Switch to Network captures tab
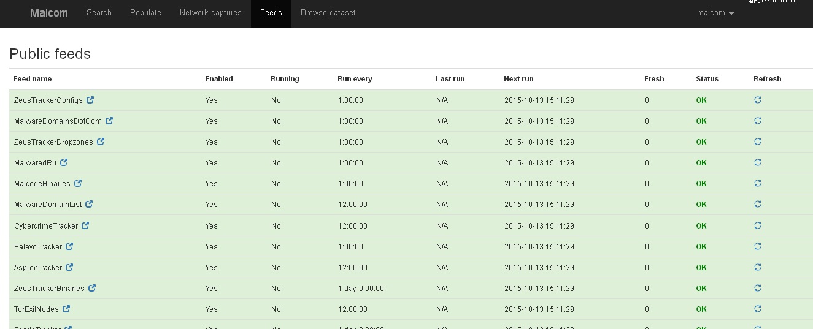 click(x=210, y=13)
